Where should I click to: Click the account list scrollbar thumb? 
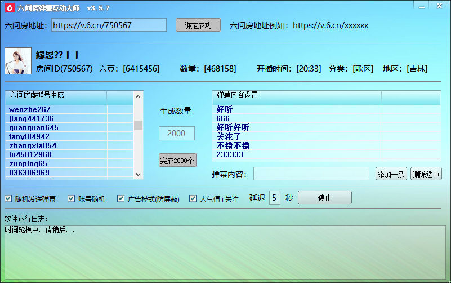click(x=138, y=125)
